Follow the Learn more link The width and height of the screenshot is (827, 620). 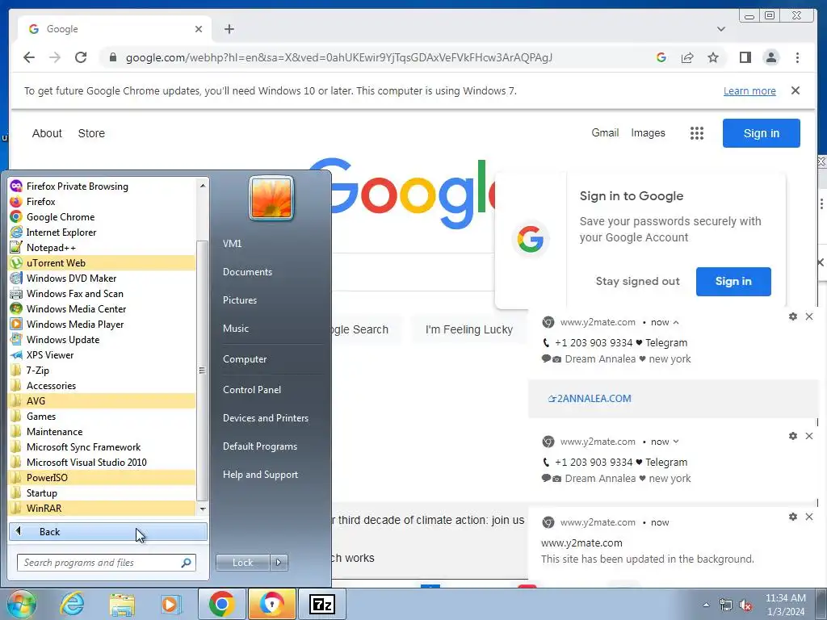[749, 90]
